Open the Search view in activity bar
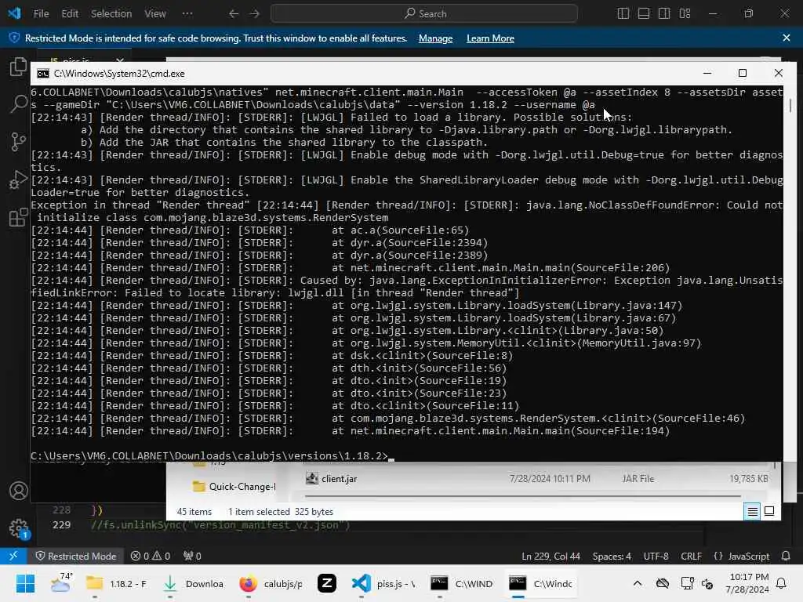Screen dimensions: 803x602 (x=19, y=104)
